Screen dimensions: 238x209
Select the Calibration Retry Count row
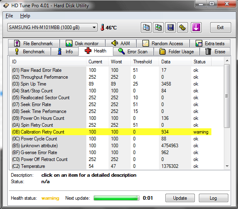click(x=111, y=132)
